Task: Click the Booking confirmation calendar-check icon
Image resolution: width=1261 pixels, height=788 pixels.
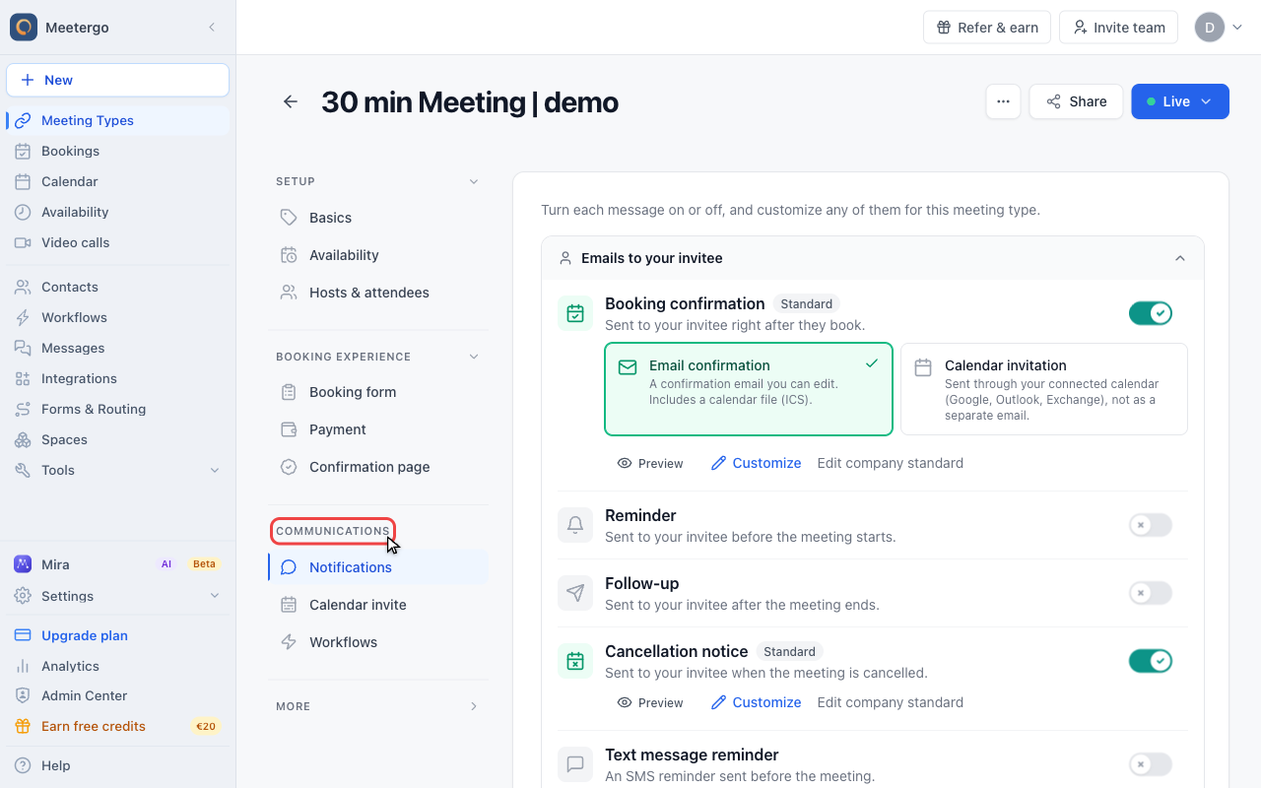Action: [x=575, y=313]
